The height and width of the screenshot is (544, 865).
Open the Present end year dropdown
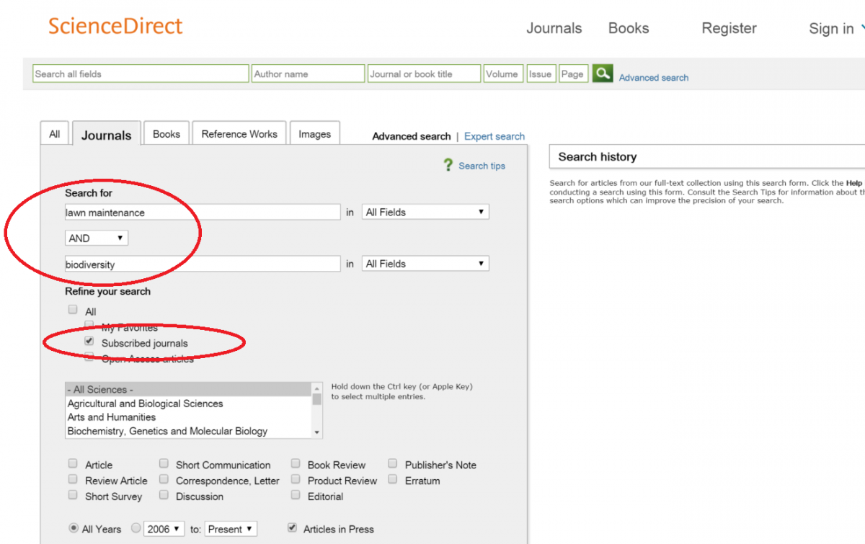pyautogui.click(x=230, y=529)
